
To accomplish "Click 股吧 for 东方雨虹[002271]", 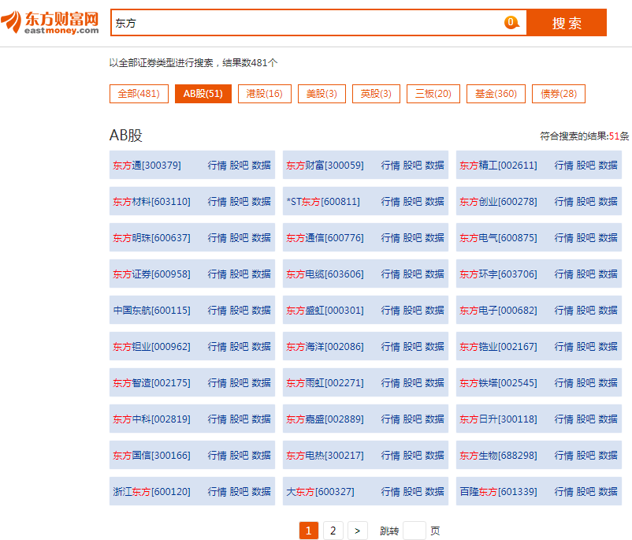I will 412,383.
